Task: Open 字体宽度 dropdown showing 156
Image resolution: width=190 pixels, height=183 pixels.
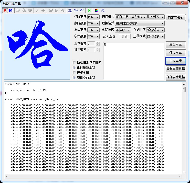Action: 93,30
